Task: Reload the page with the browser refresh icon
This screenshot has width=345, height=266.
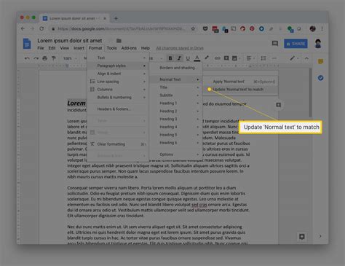Action: [41, 28]
